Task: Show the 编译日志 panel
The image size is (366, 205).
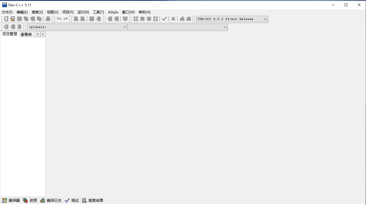Action: click(51, 200)
